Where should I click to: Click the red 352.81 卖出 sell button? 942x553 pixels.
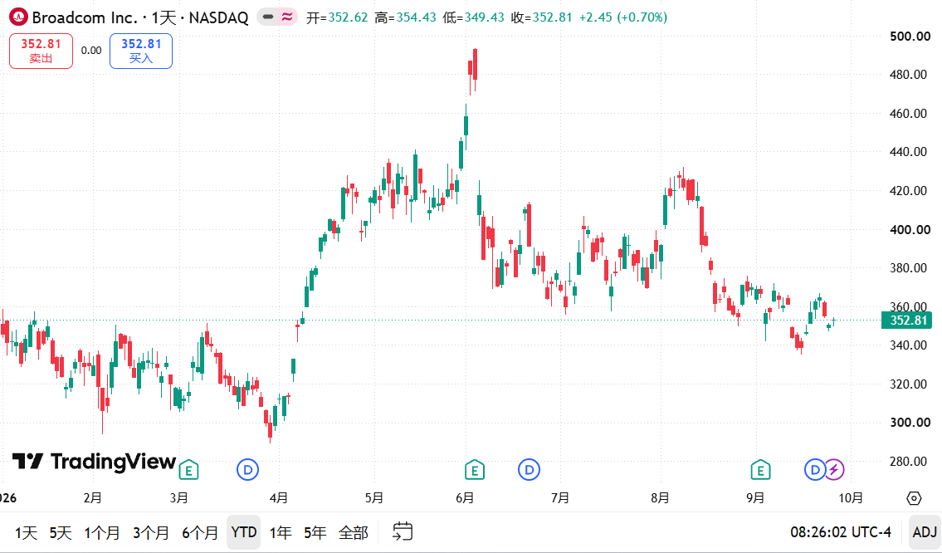(x=41, y=51)
